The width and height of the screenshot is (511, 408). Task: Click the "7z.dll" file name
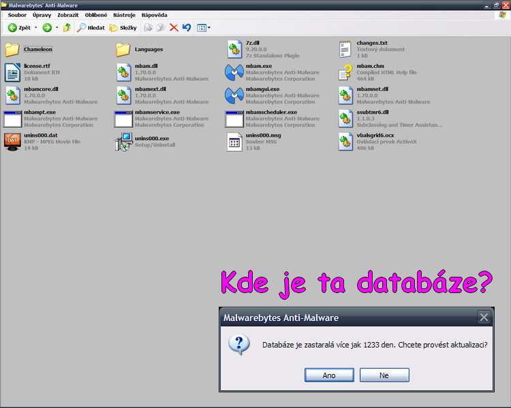point(253,43)
